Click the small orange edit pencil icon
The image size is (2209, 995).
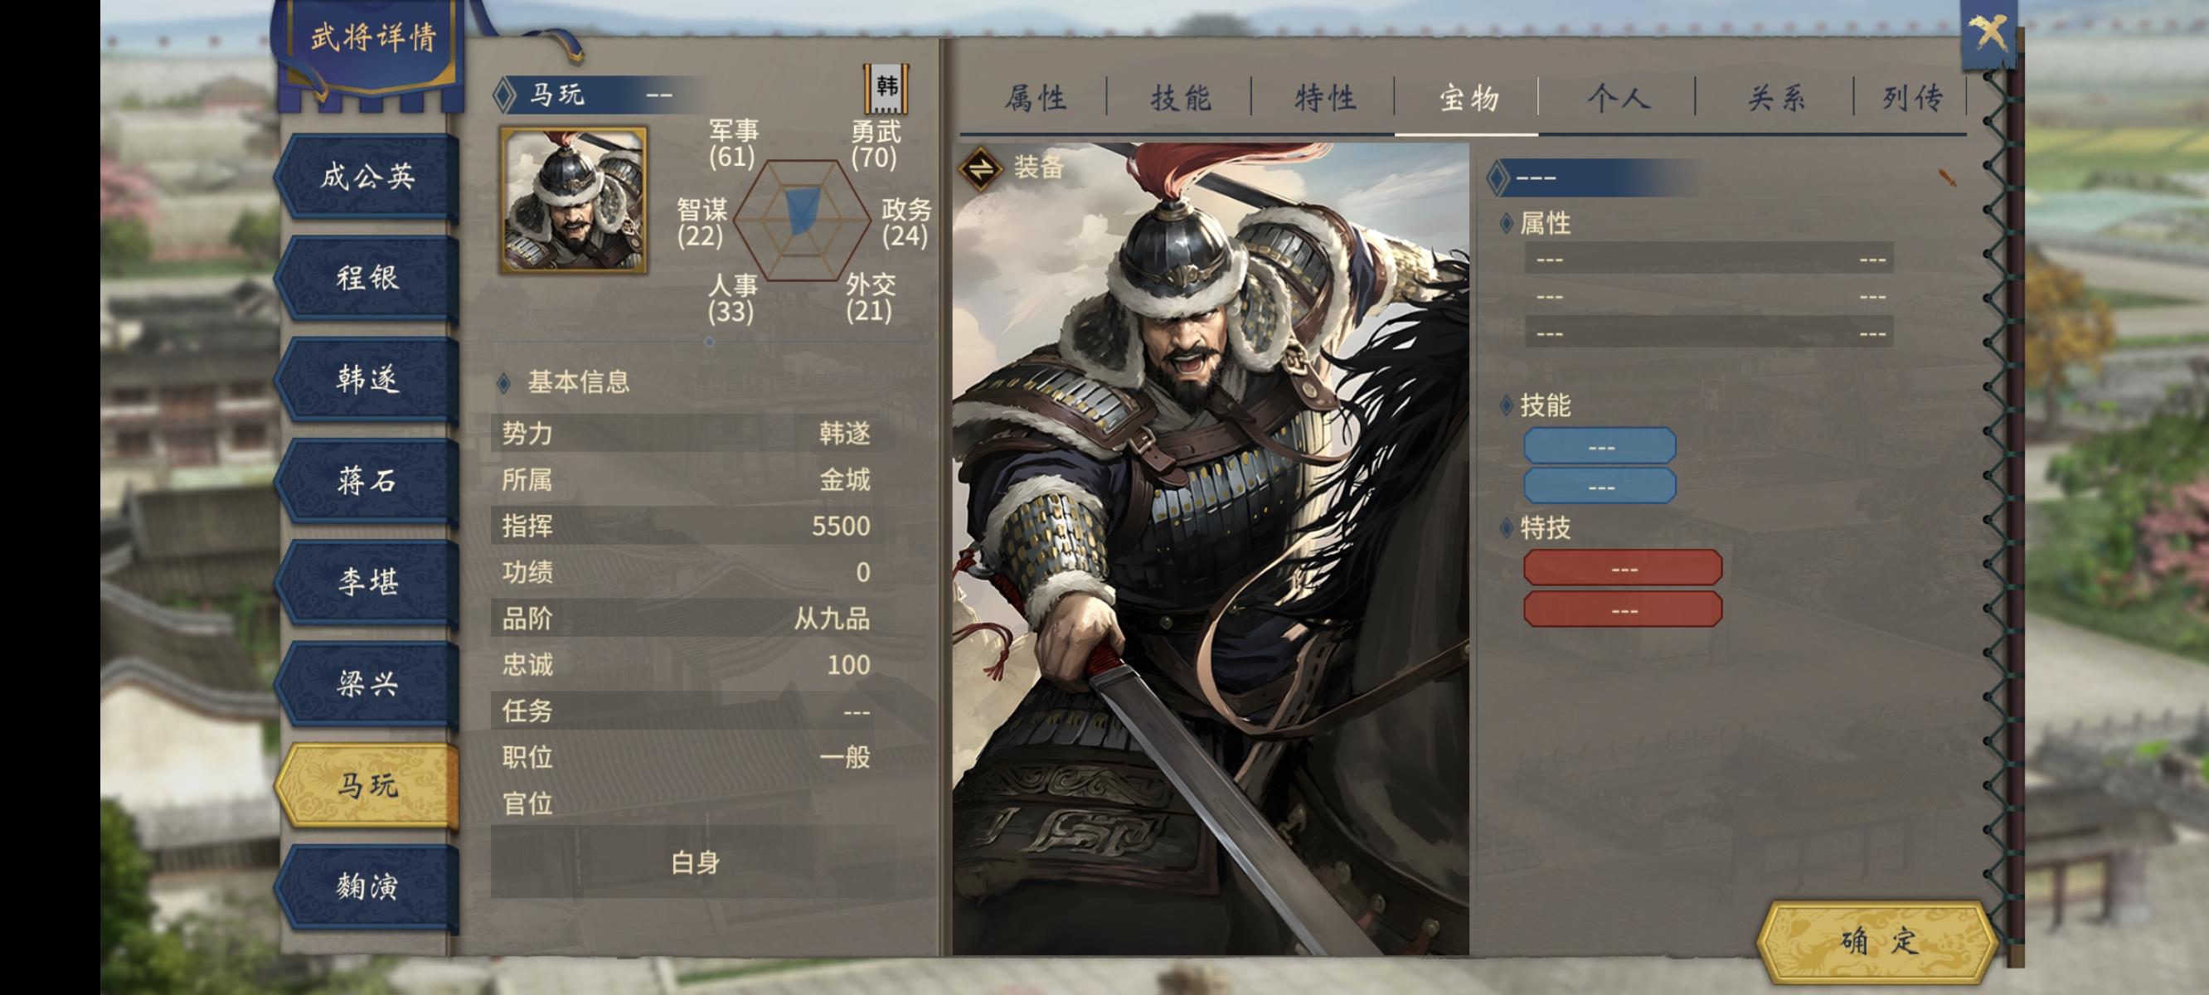pos(1948,178)
